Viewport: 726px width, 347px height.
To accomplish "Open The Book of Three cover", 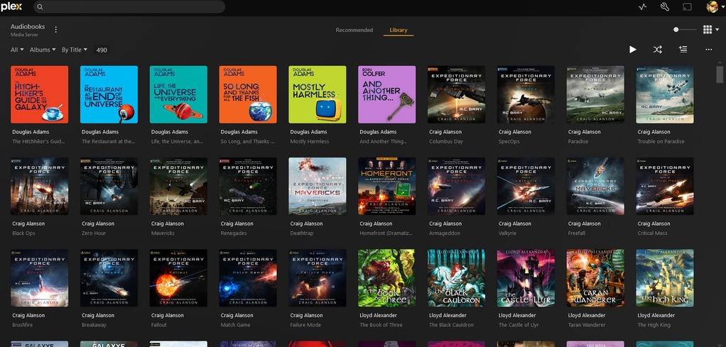I will [x=386, y=278].
